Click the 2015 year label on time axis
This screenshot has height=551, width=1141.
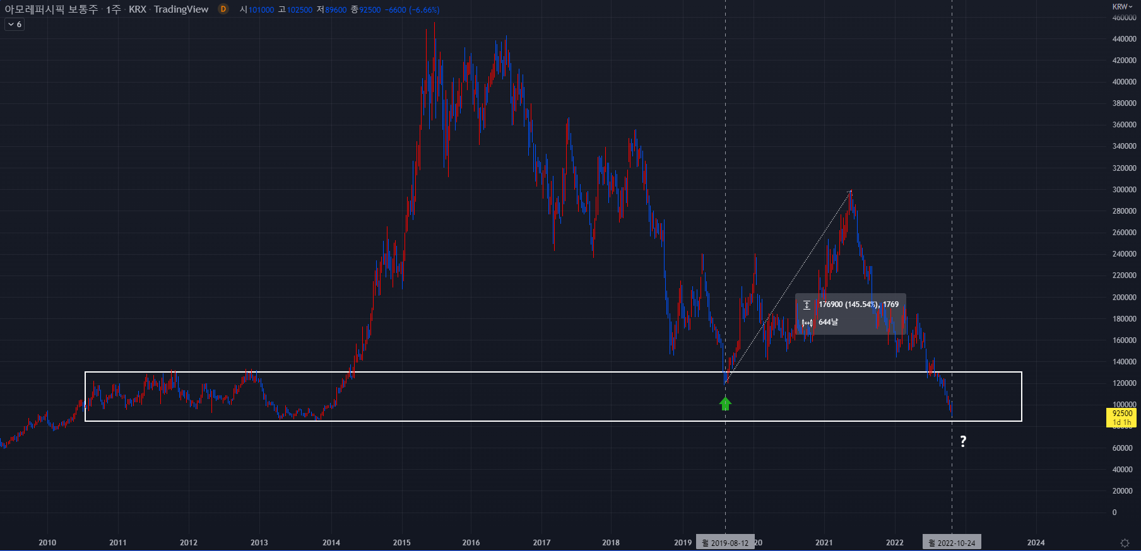(x=401, y=543)
